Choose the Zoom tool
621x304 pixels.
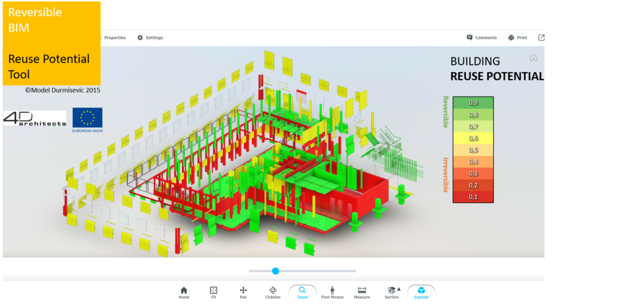click(302, 292)
